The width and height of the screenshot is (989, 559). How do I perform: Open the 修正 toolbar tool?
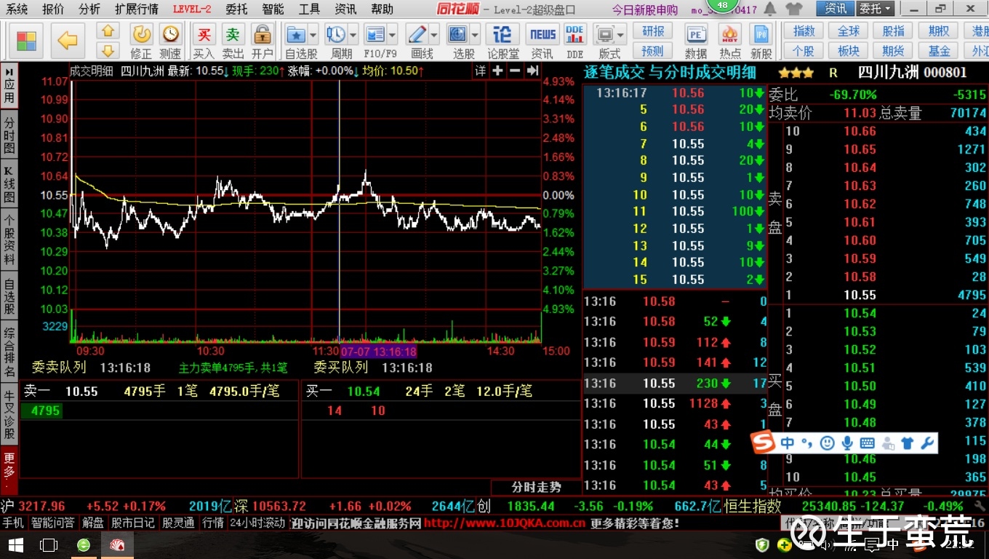(141, 41)
